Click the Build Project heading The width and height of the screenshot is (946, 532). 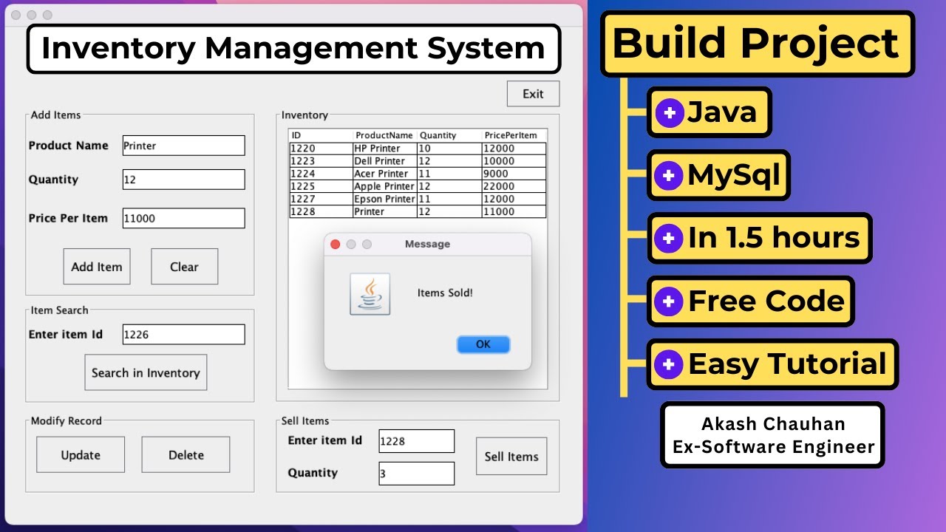[x=756, y=43]
